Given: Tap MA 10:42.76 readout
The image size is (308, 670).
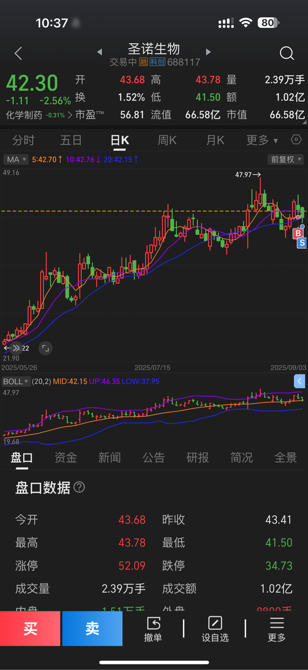Looking at the screenshot, I should coord(83,159).
